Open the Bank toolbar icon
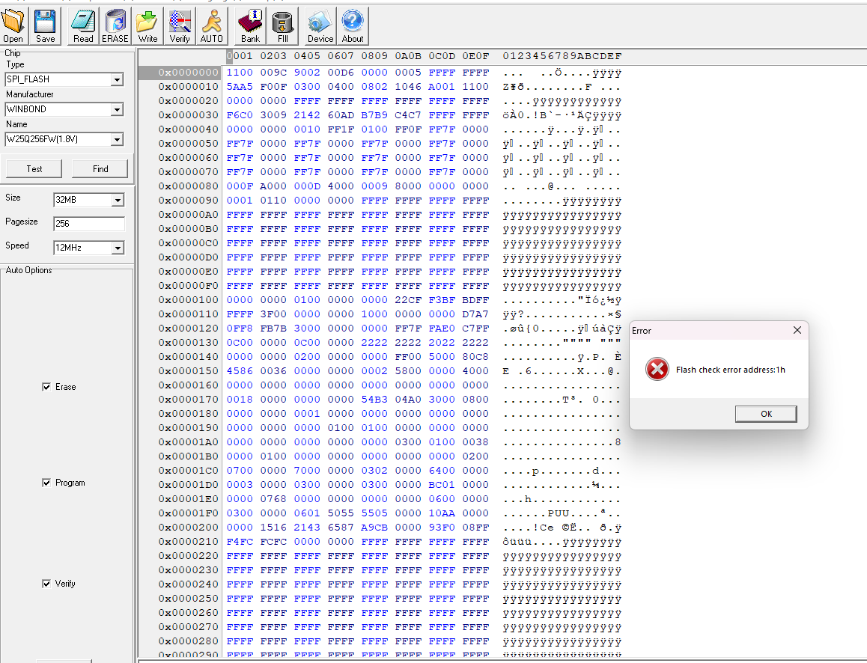The height and width of the screenshot is (663, 867). click(x=250, y=26)
